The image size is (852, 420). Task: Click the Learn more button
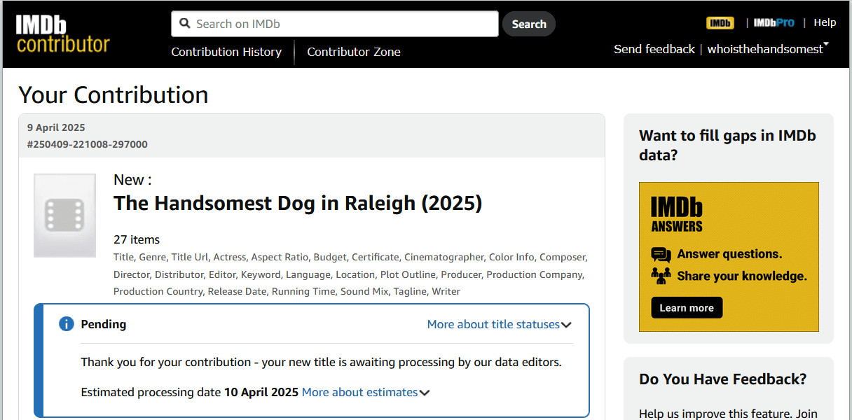(x=687, y=308)
